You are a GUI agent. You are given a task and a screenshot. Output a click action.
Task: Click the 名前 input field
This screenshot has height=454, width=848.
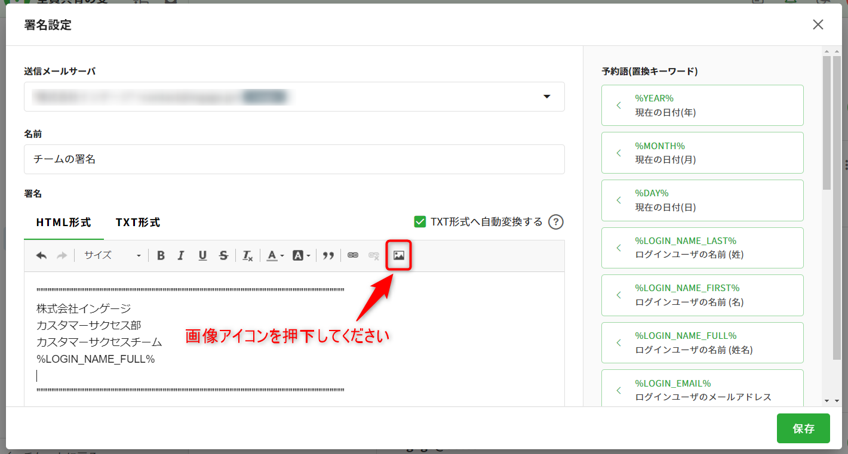[x=294, y=159]
